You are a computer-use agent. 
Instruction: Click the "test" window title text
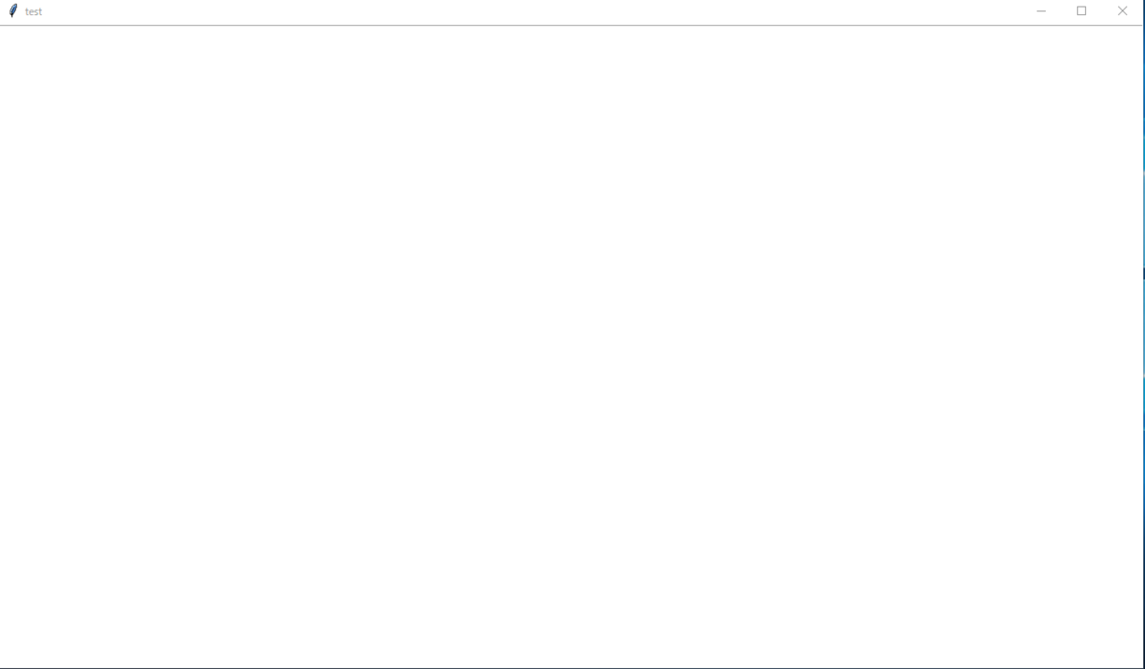pos(33,11)
